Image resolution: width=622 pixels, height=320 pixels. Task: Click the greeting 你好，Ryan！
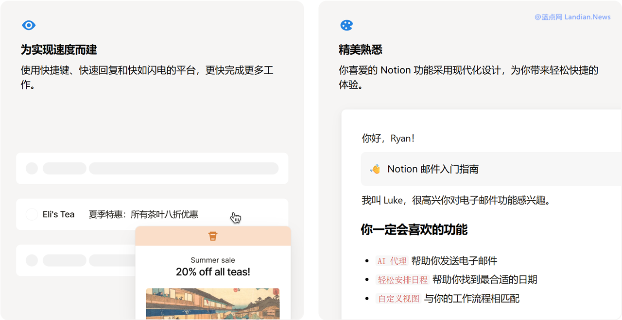389,138
